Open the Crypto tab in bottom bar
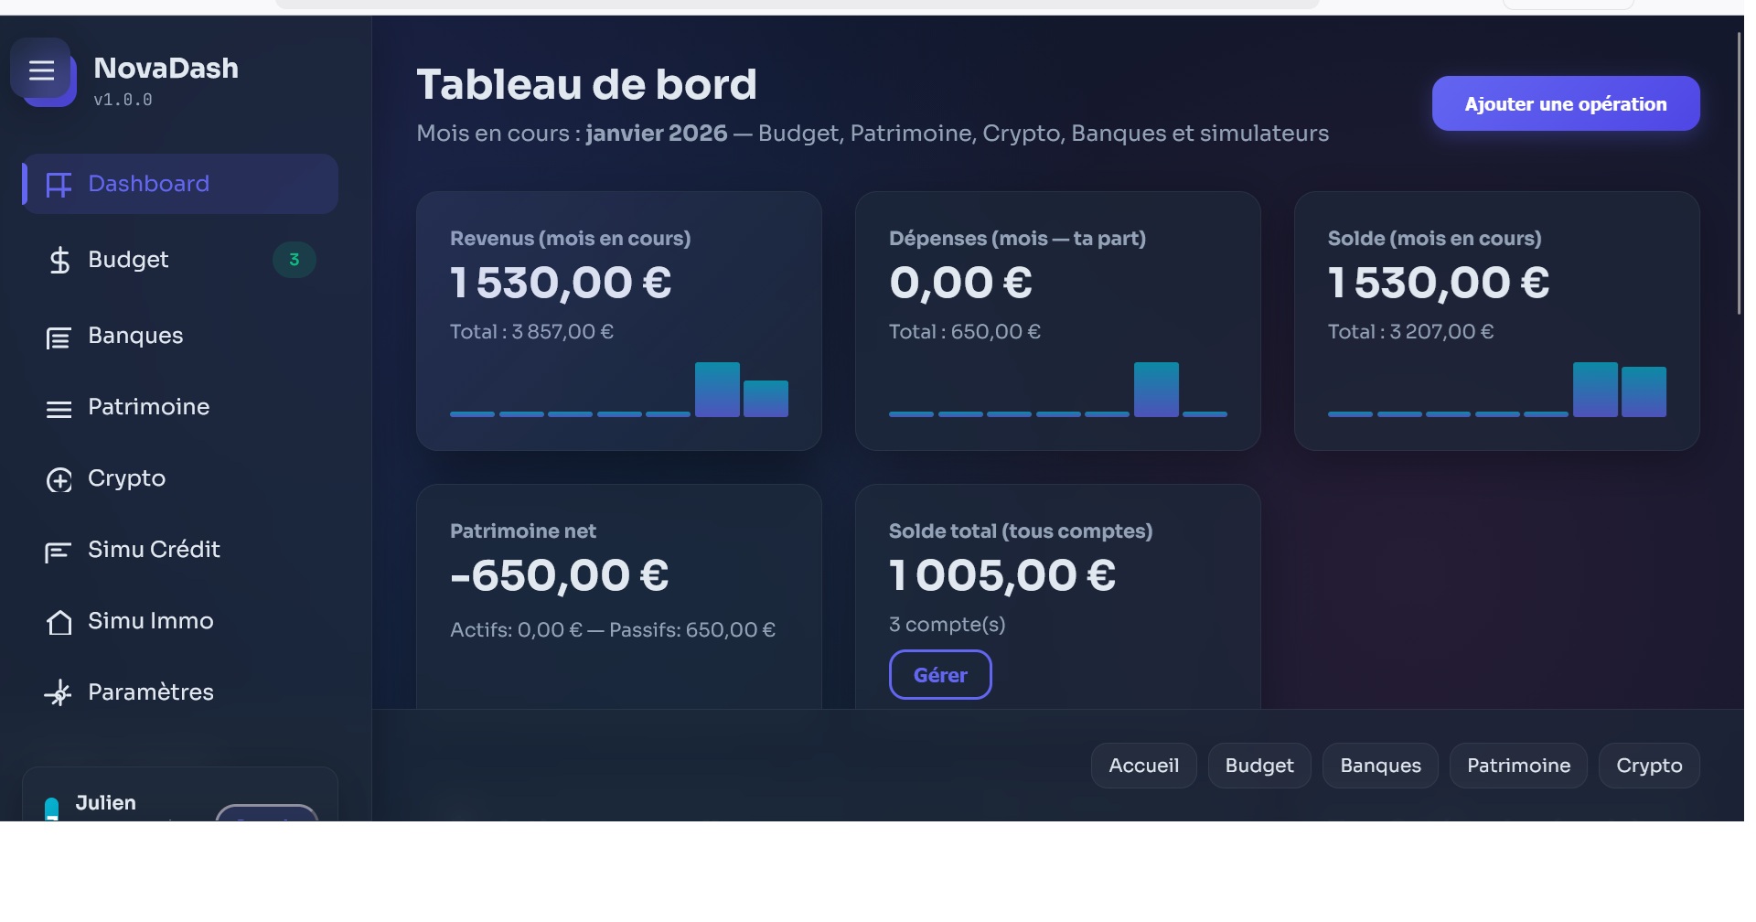The image size is (1756, 922). pos(1648,766)
